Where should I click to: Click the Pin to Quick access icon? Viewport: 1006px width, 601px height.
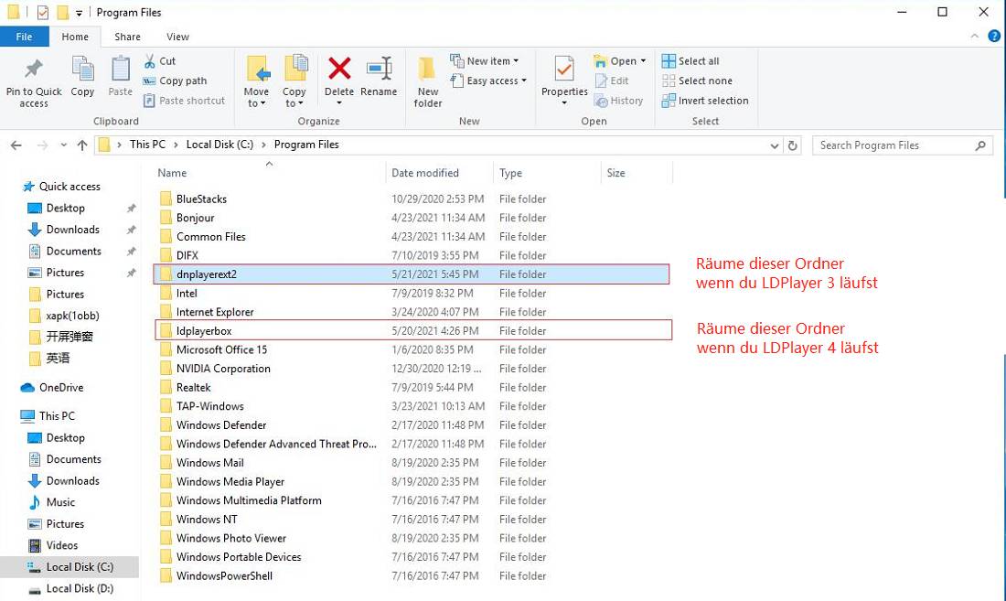33,69
